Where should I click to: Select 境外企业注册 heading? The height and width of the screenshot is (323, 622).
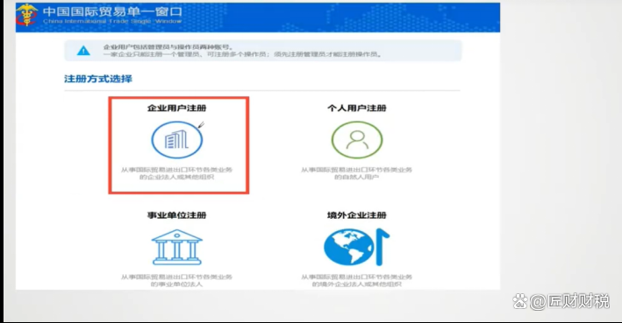357,215
